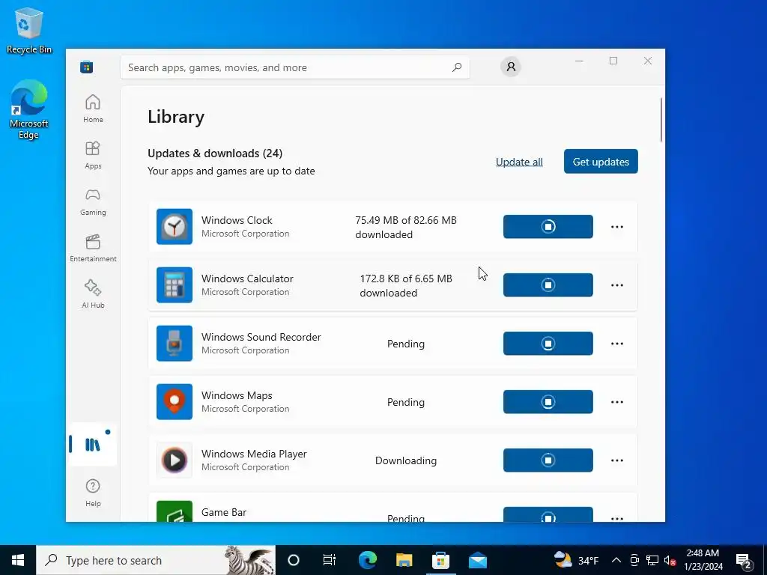Open Help in Store sidebar
The image size is (767, 575).
click(x=93, y=493)
